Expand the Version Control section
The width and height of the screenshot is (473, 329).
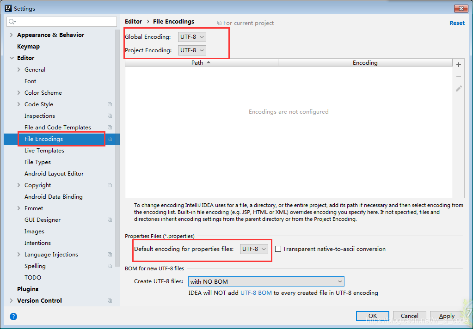[x=12, y=301]
